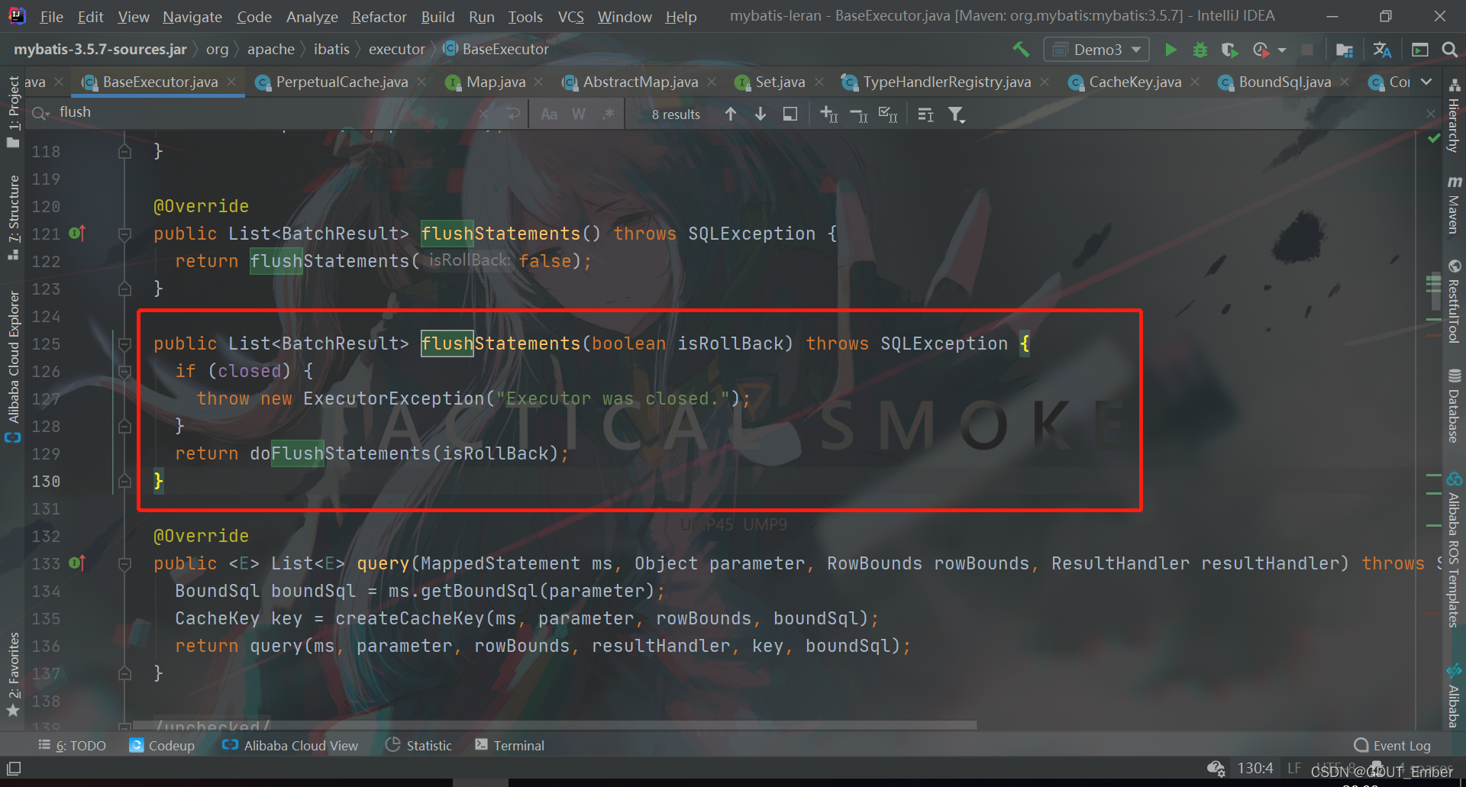The height and width of the screenshot is (787, 1466).
Task: Click the tool windows quick access icon
Action: point(14,768)
